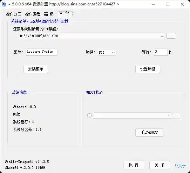The height and width of the screenshot is (173, 190).
Task: Click the 执 行 button
Action: tap(134, 165)
